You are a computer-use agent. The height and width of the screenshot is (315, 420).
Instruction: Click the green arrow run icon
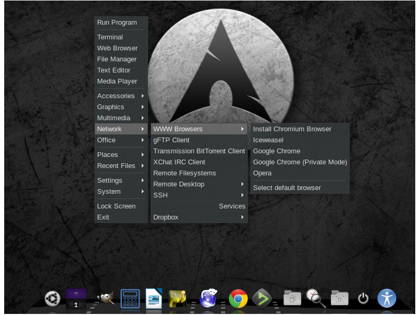pos(262,299)
